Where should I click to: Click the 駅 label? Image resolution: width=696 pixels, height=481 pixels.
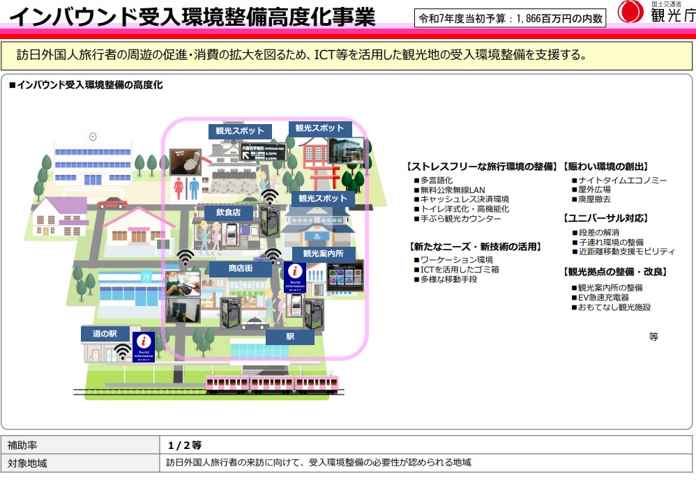[x=290, y=337]
